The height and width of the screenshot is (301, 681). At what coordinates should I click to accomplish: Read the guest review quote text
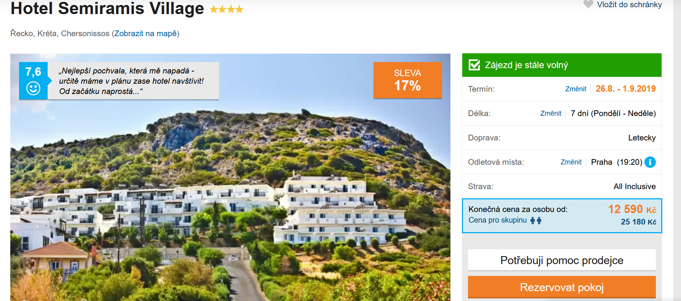pyautogui.click(x=131, y=81)
